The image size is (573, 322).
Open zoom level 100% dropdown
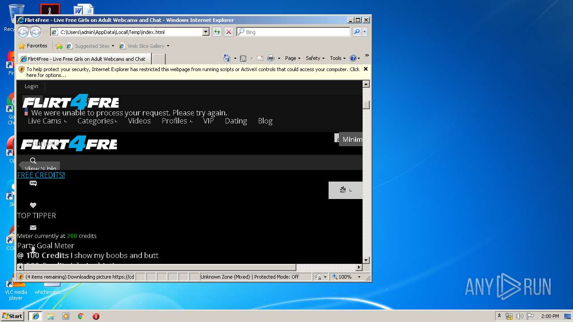pyautogui.click(x=359, y=277)
